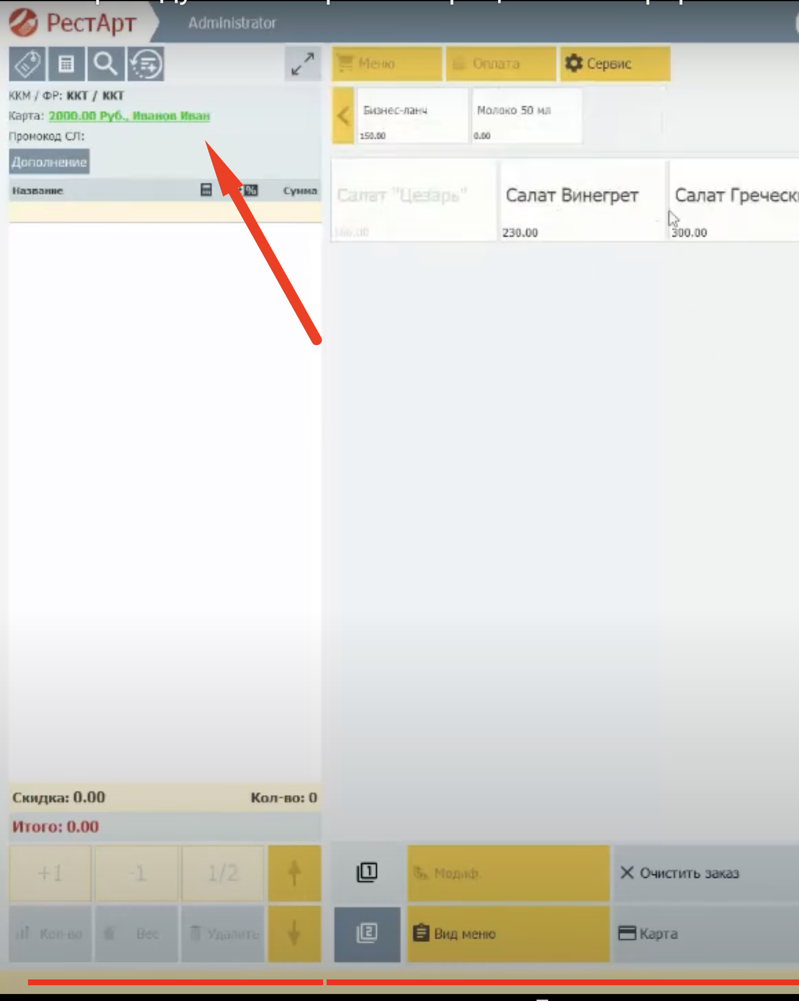Click the Скидка: 0.00 discount line
Viewport: 799px width, 1001px height.
click(58, 797)
